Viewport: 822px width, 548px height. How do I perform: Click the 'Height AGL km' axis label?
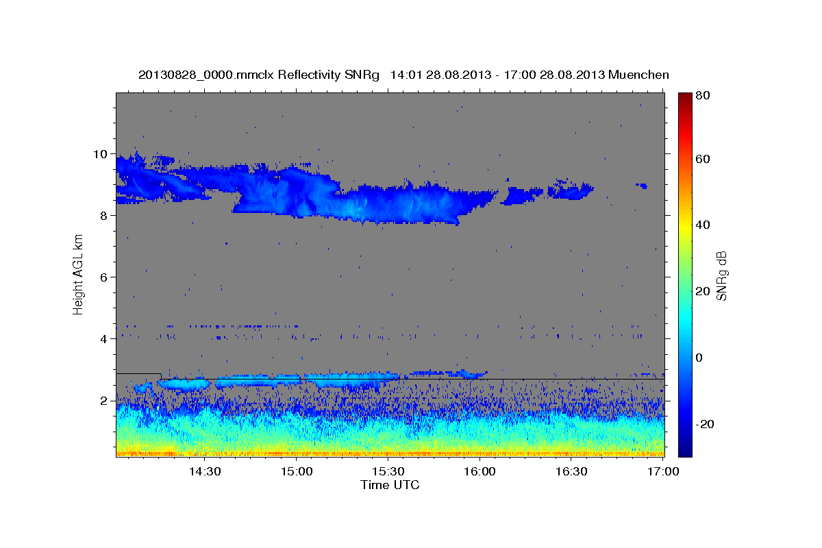point(79,273)
